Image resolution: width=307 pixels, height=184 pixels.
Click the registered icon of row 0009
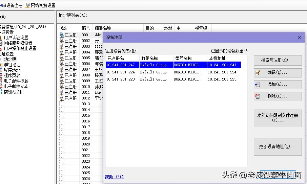(x=61, y=81)
